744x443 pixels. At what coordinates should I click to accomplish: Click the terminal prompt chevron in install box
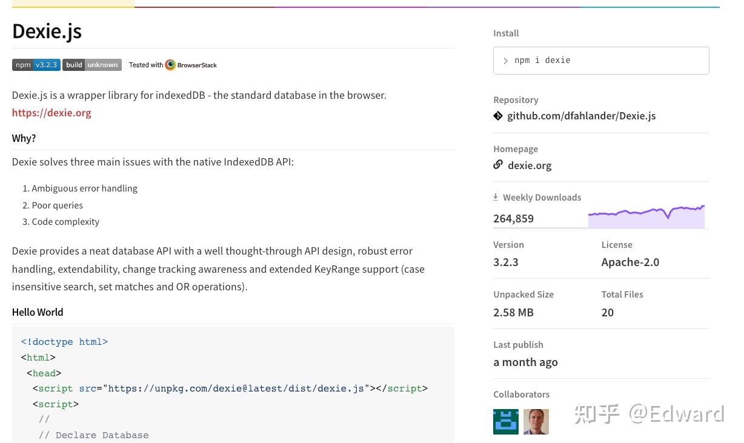pyautogui.click(x=505, y=61)
